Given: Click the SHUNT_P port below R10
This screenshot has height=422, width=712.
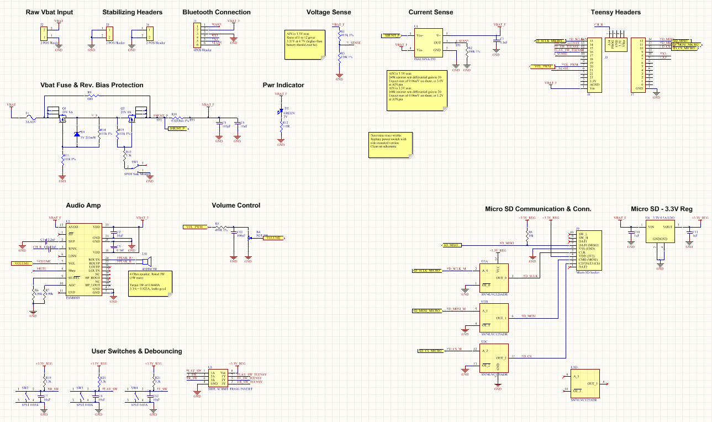Looking at the screenshot, I should tap(177, 129).
